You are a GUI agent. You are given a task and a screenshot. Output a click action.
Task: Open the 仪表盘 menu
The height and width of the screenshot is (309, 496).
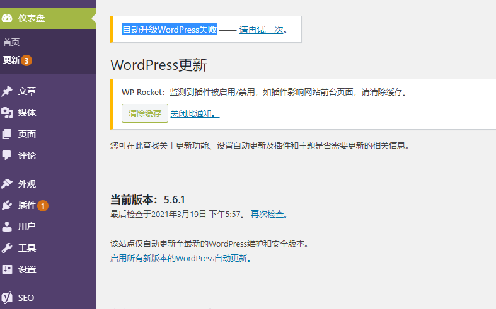point(48,18)
